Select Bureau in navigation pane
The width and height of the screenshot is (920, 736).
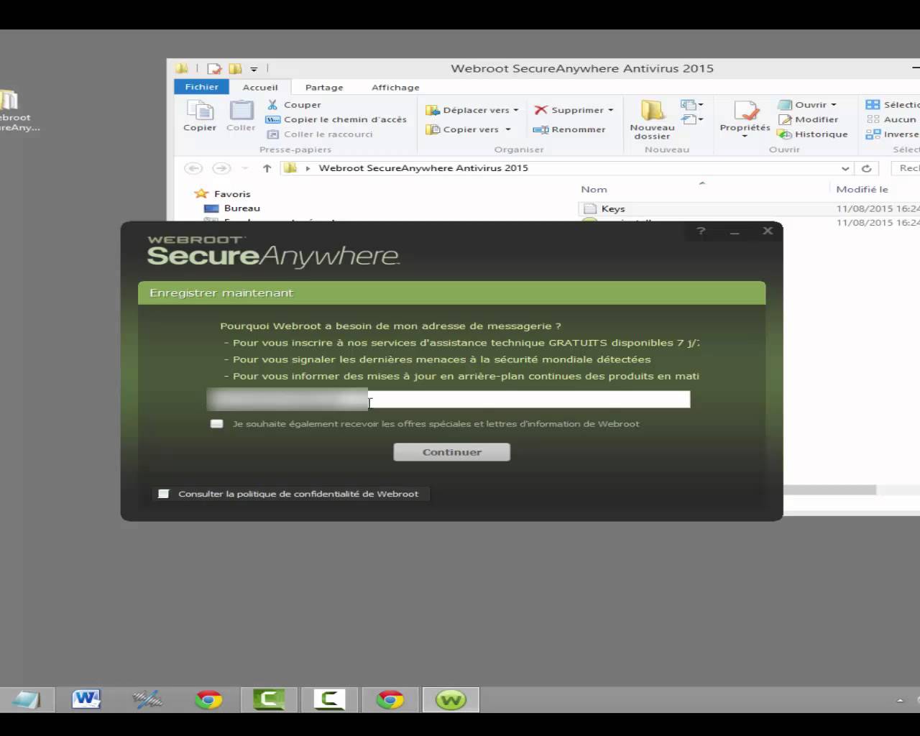click(x=233, y=208)
